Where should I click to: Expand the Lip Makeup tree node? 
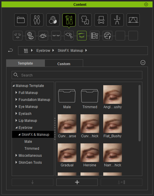pyautogui.click(x=16, y=121)
